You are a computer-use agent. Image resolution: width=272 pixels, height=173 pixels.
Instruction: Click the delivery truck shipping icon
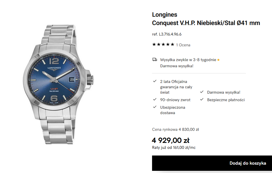coord(154,60)
